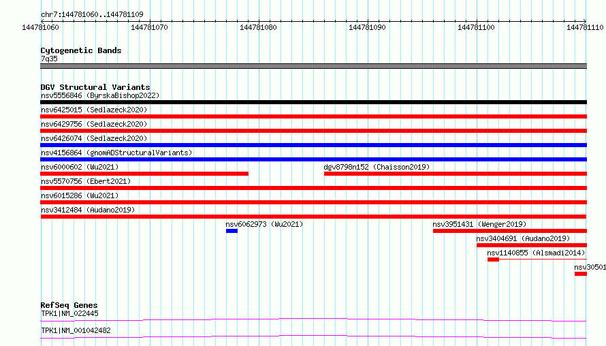
Task: Click the 144781060 ruler position label
Action: click(x=40, y=27)
